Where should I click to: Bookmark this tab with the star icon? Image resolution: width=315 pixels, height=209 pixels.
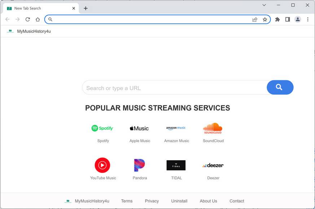265,19
